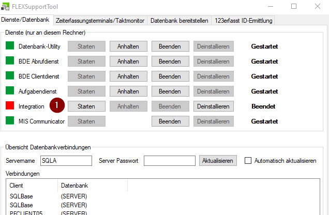Start the Integration service
This screenshot has height=215, width=329.
point(86,106)
